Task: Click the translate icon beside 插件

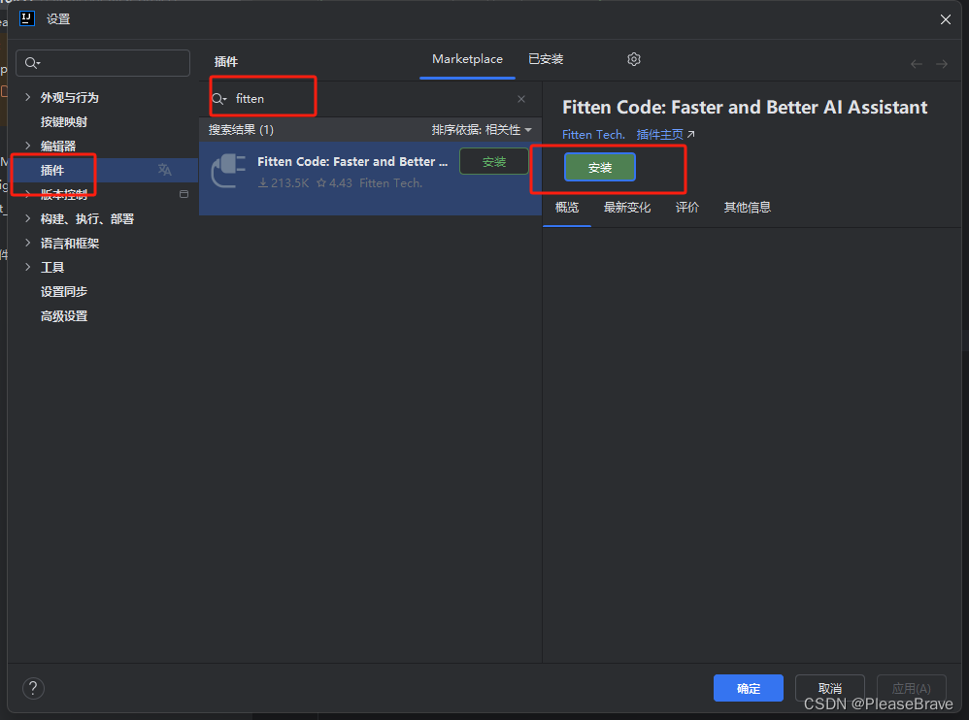Action: 164,170
